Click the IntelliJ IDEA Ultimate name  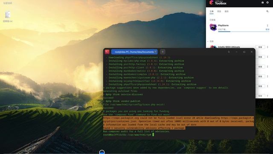coord(229,47)
